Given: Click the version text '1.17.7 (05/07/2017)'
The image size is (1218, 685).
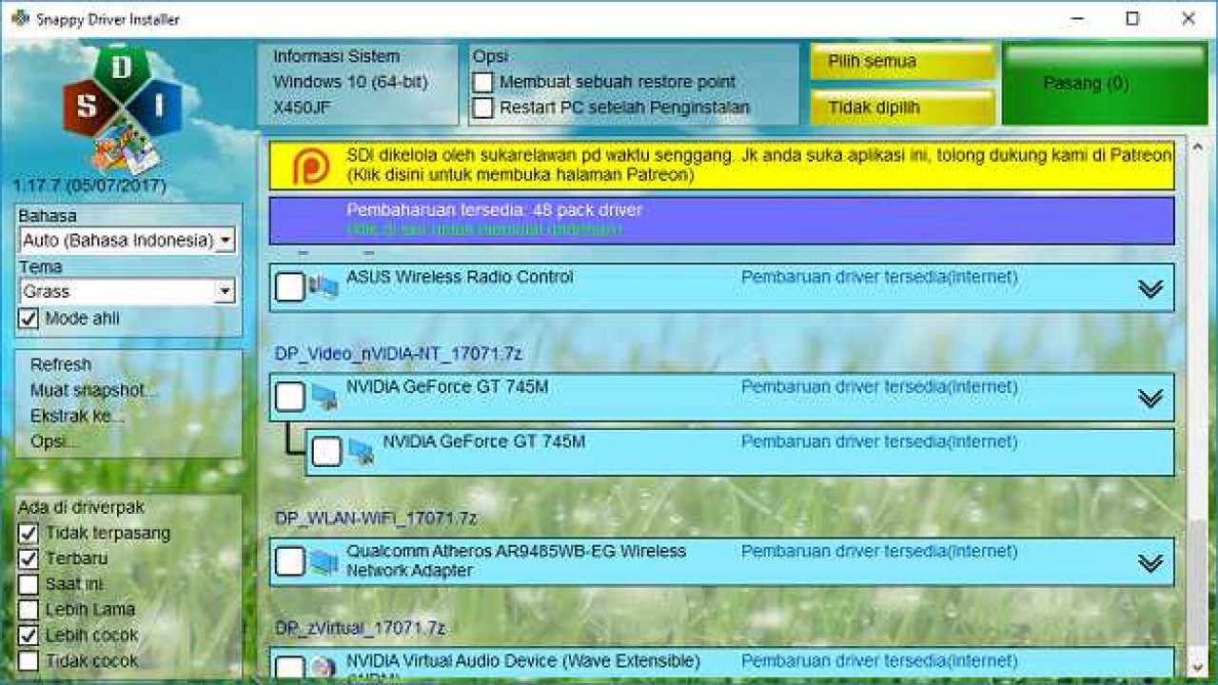Looking at the screenshot, I should 88,185.
